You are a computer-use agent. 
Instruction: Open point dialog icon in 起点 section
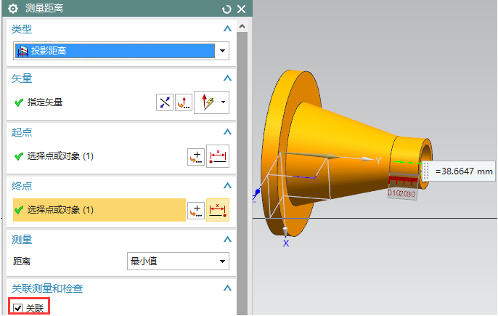click(x=195, y=156)
